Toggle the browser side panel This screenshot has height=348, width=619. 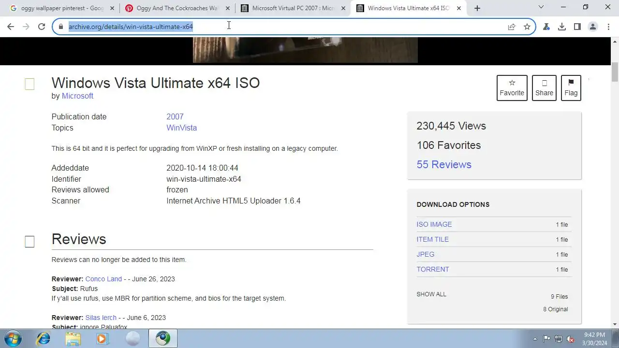[577, 27]
